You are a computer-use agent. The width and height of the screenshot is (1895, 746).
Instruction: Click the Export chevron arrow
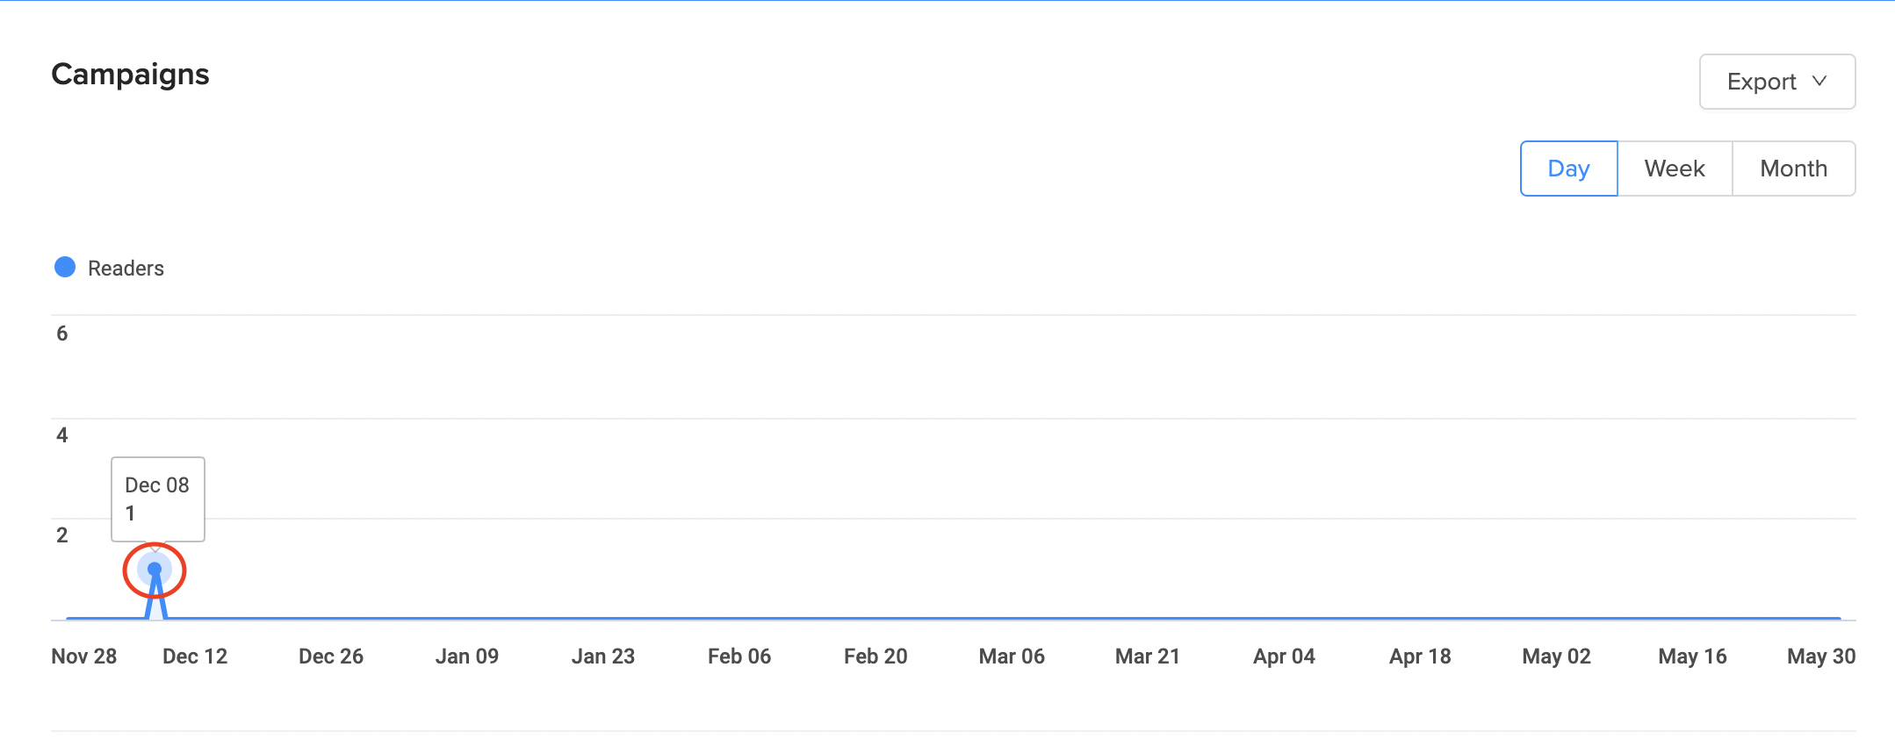pyautogui.click(x=1819, y=82)
